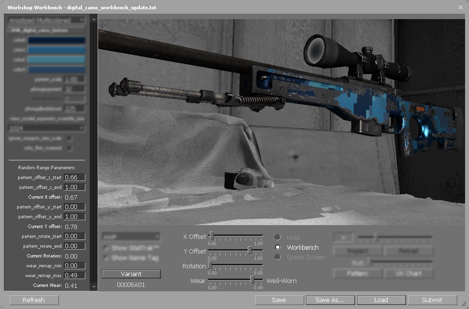The width and height of the screenshot is (469, 309).
Task: Click the window resize grip icon
Action: click(463, 304)
